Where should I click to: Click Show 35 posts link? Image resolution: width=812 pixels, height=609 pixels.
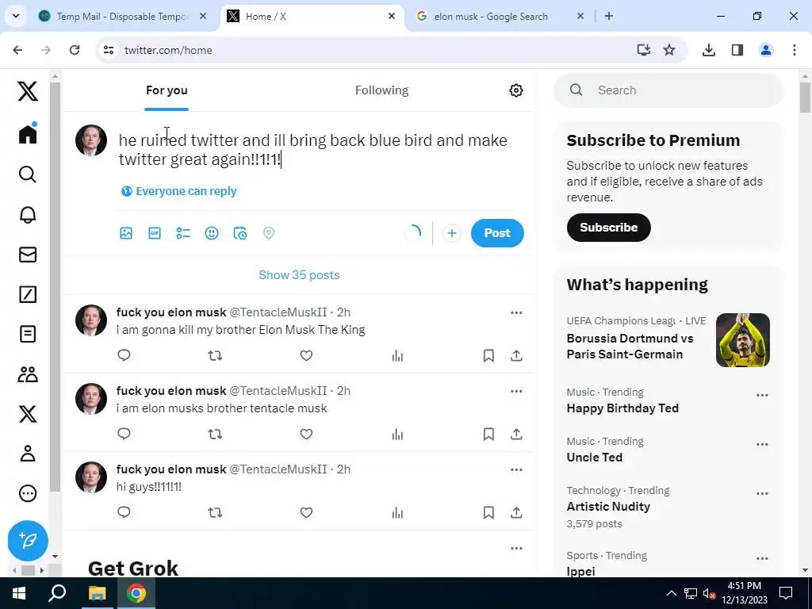pos(299,275)
